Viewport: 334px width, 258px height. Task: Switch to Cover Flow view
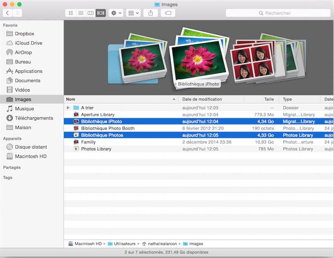click(x=101, y=13)
